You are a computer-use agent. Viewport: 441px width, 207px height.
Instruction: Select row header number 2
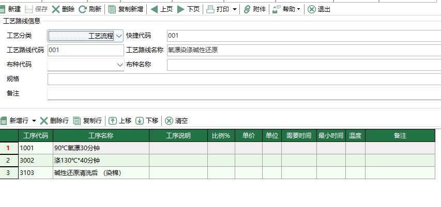click(9, 161)
